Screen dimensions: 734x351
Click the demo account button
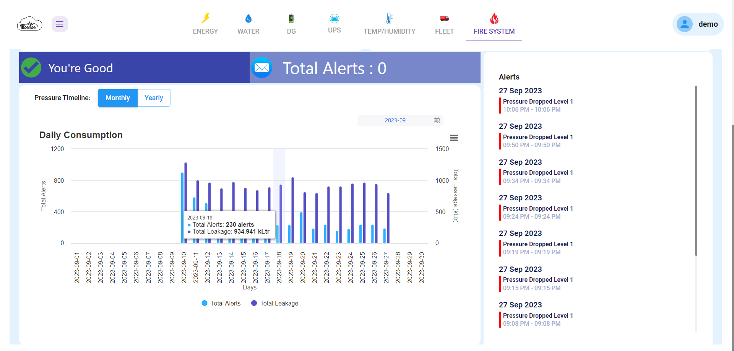coord(698,24)
